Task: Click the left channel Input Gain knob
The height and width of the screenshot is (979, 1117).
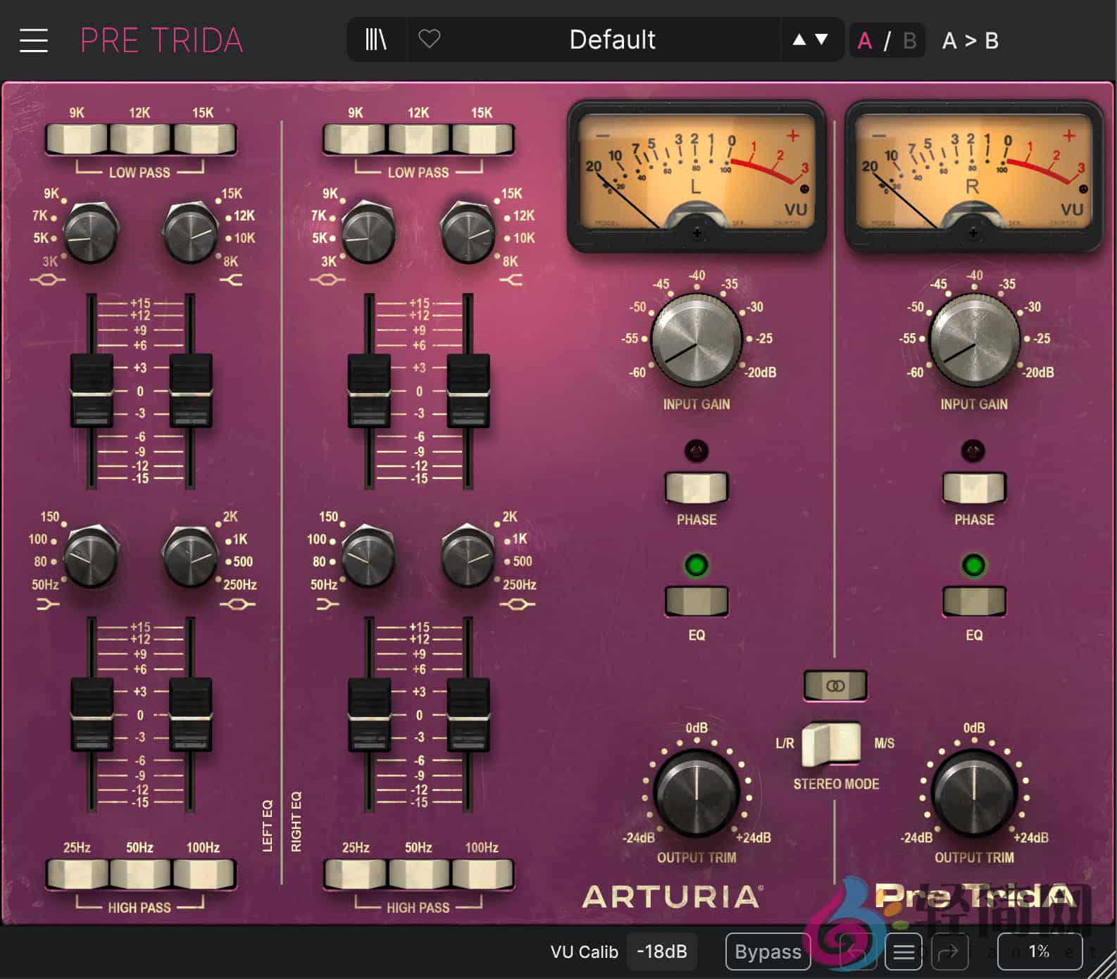Action: point(696,342)
